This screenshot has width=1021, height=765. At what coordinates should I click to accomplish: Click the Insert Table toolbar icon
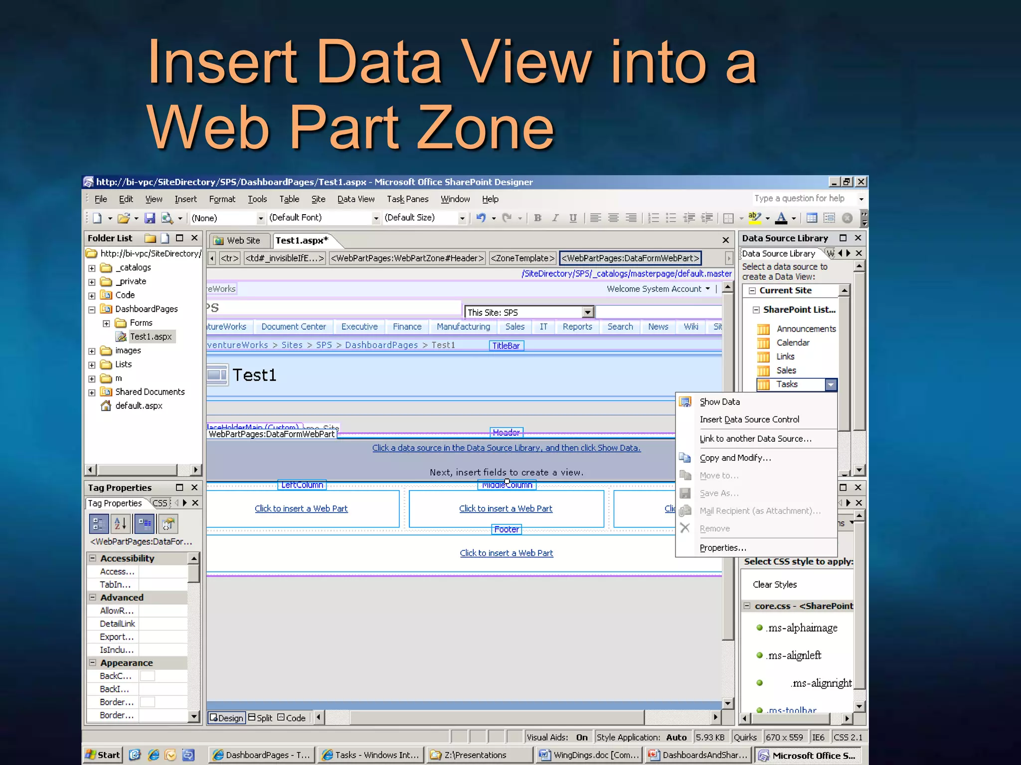click(812, 218)
